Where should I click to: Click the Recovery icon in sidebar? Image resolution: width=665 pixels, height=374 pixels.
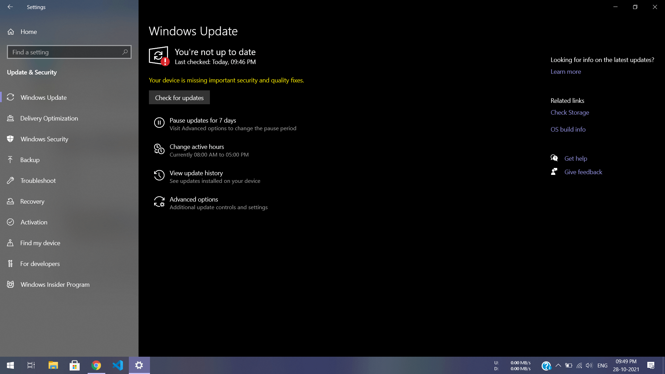click(10, 201)
